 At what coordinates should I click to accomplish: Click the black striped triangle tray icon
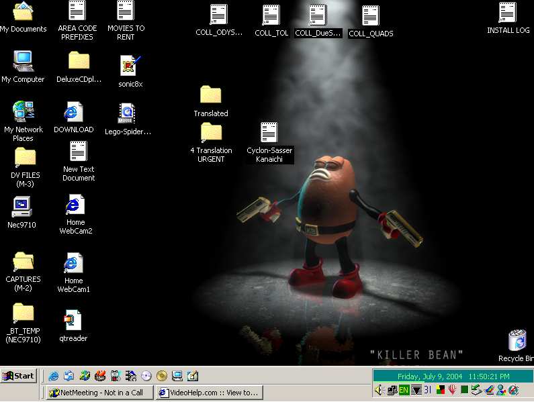point(416,390)
